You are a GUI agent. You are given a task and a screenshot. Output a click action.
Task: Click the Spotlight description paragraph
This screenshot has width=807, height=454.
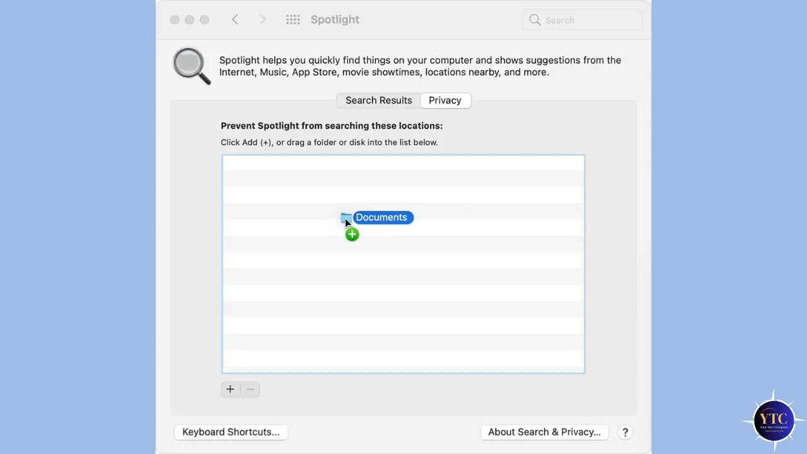(x=420, y=66)
